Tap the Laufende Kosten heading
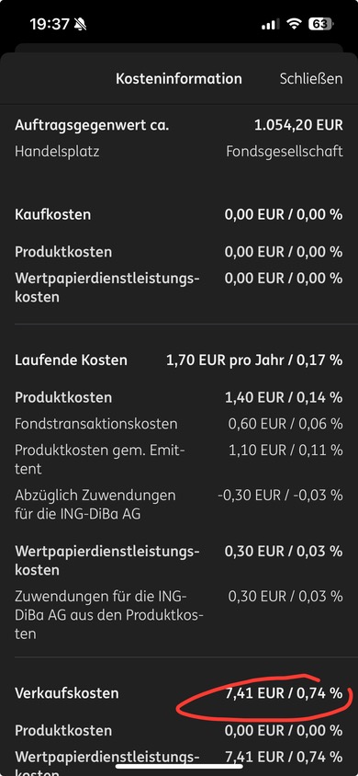The height and width of the screenshot is (776, 358). point(71,359)
